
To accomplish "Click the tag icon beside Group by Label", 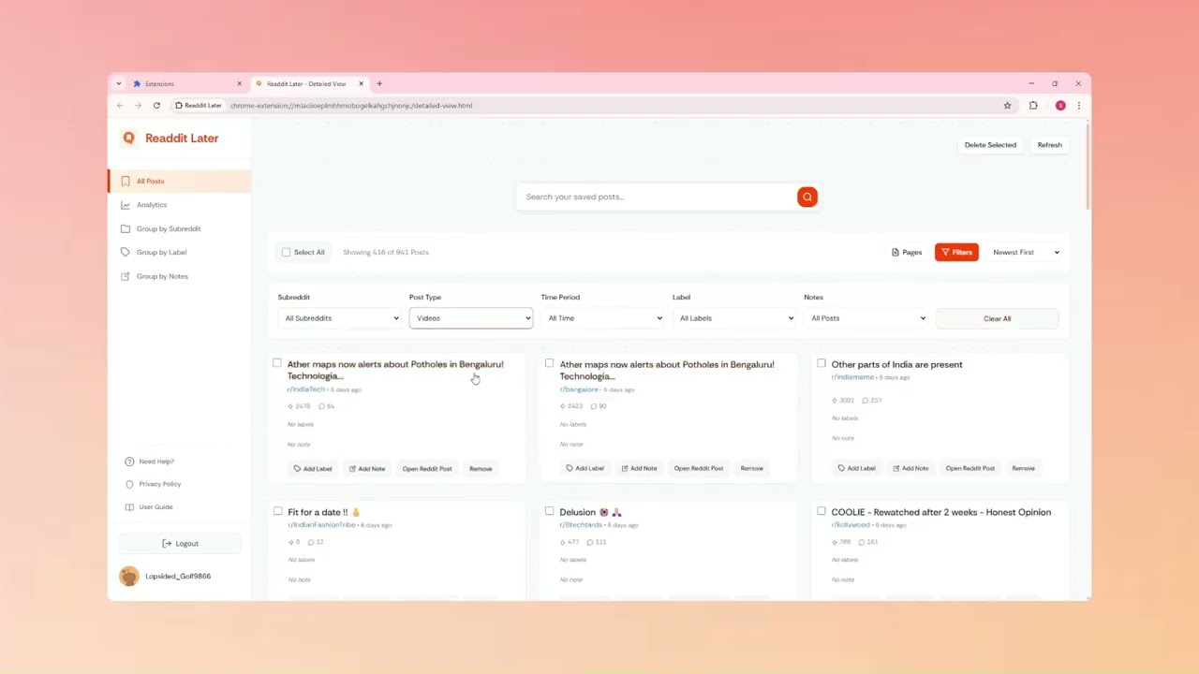I will [x=126, y=253].
